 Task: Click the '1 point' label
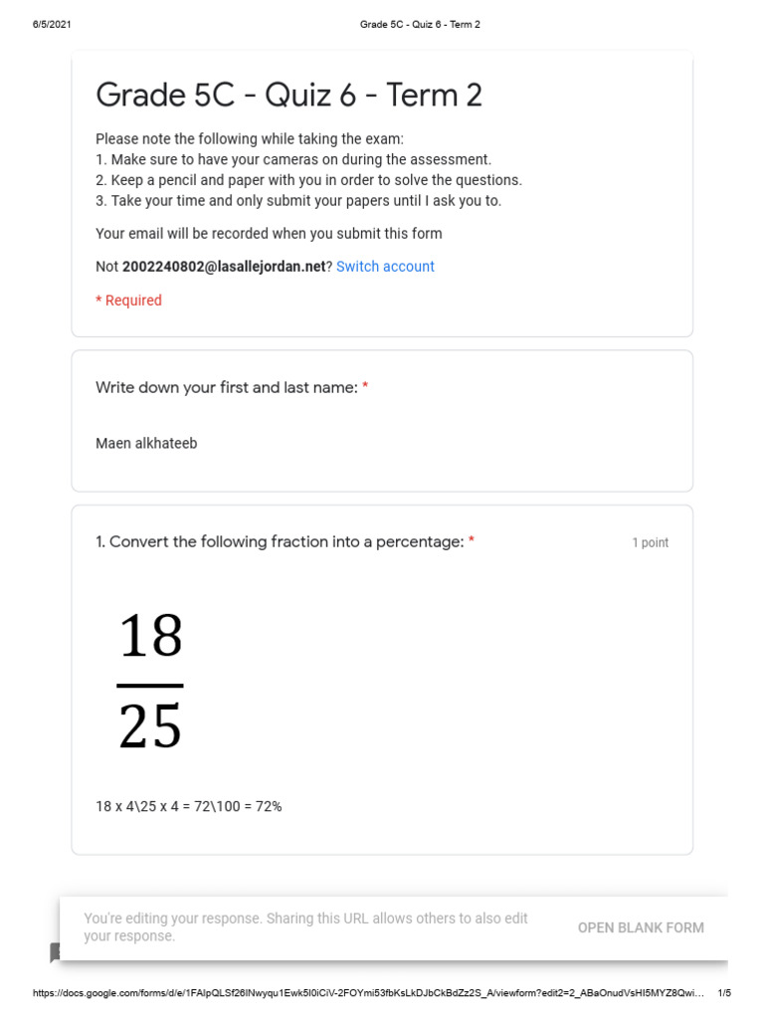tap(651, 543)
